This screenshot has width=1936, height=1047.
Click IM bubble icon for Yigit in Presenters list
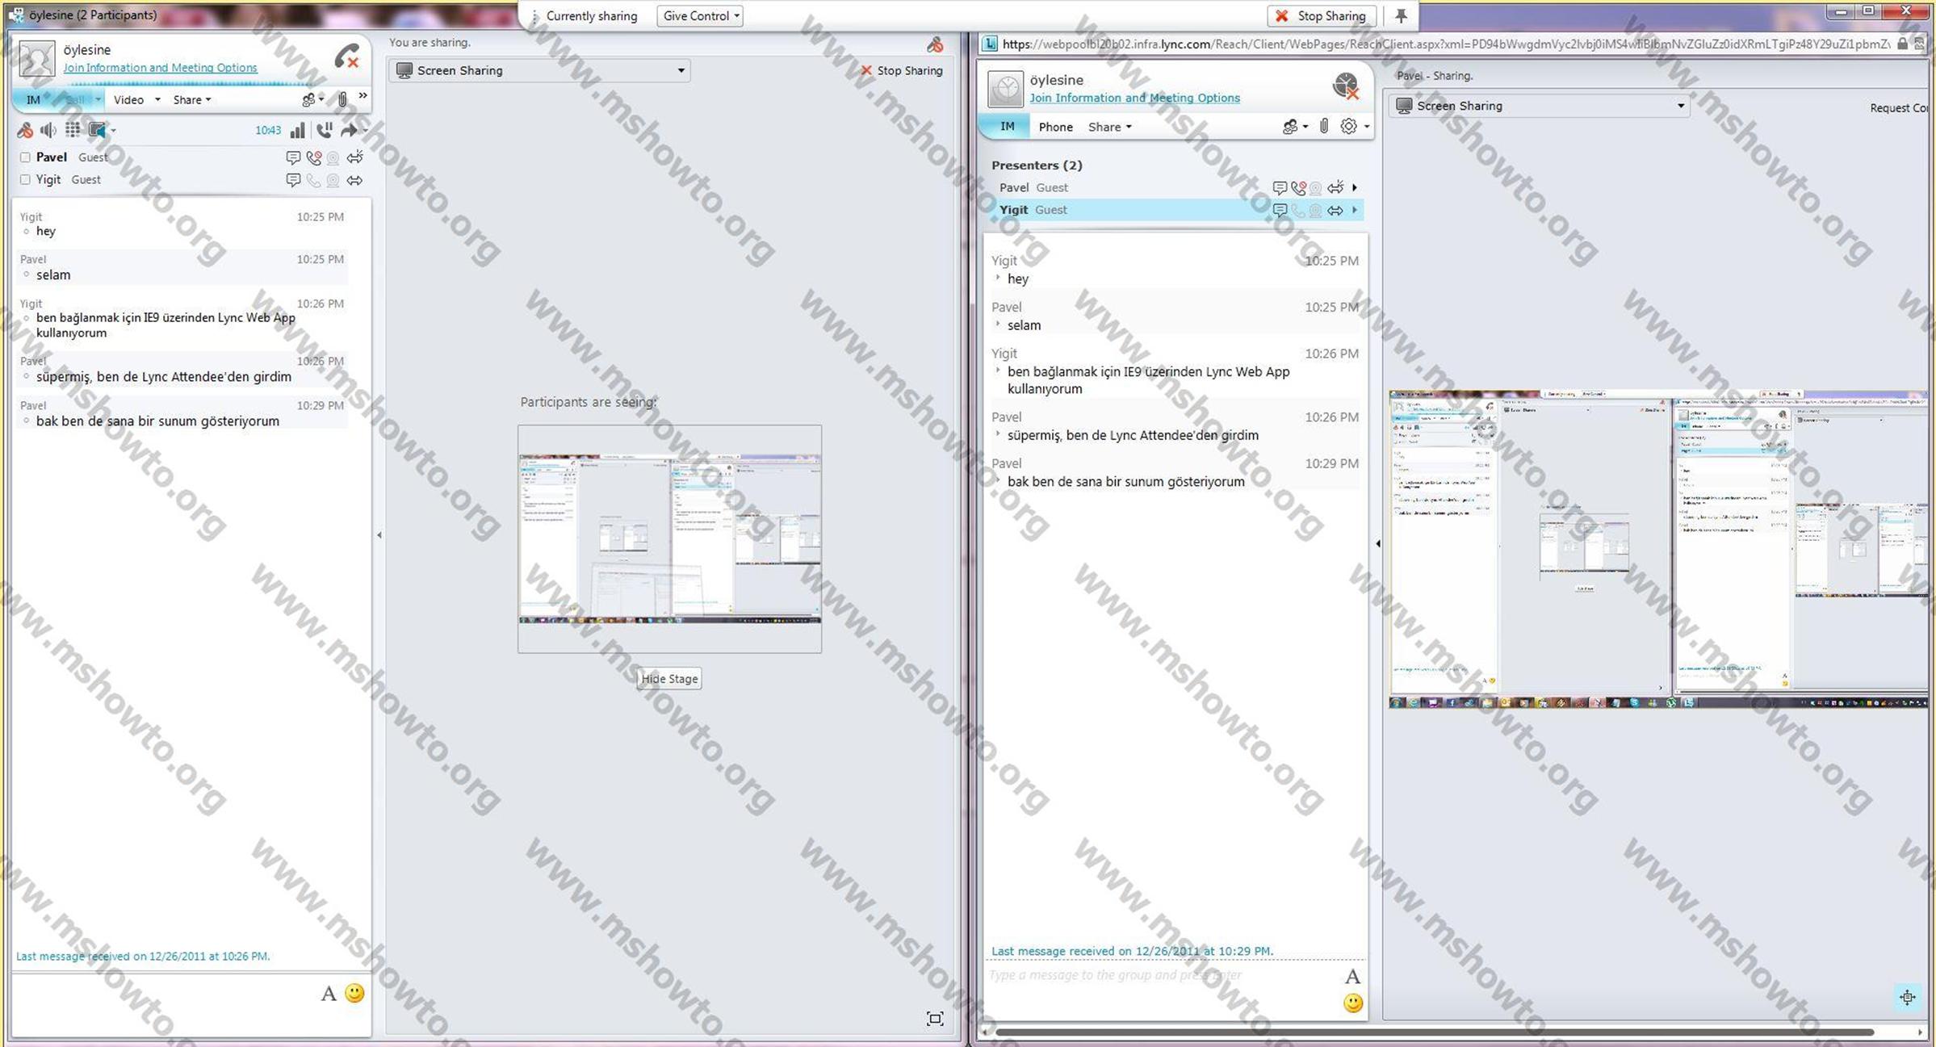click(x=1280, y=210)
